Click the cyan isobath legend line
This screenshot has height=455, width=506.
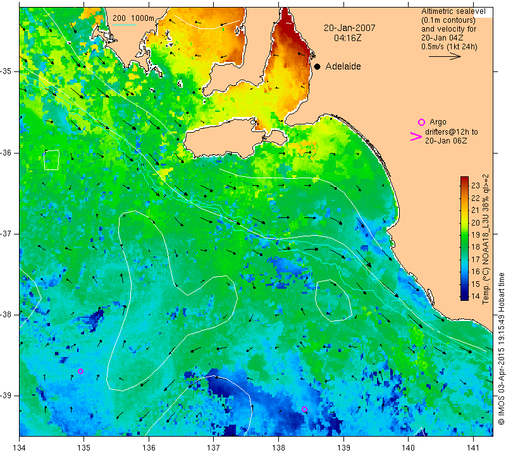125,25
